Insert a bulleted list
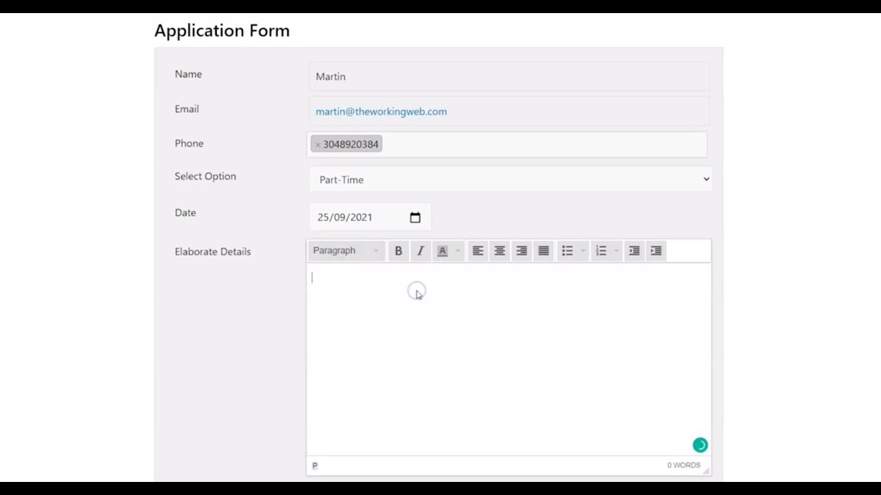Viewport: 881px width, 495px height. coord(567,251)
